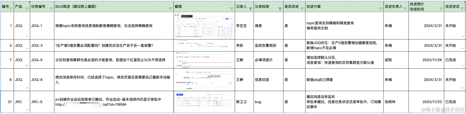Select row number cell '8'
Viewport: 466px width, 114px height.
coord(7,80)
